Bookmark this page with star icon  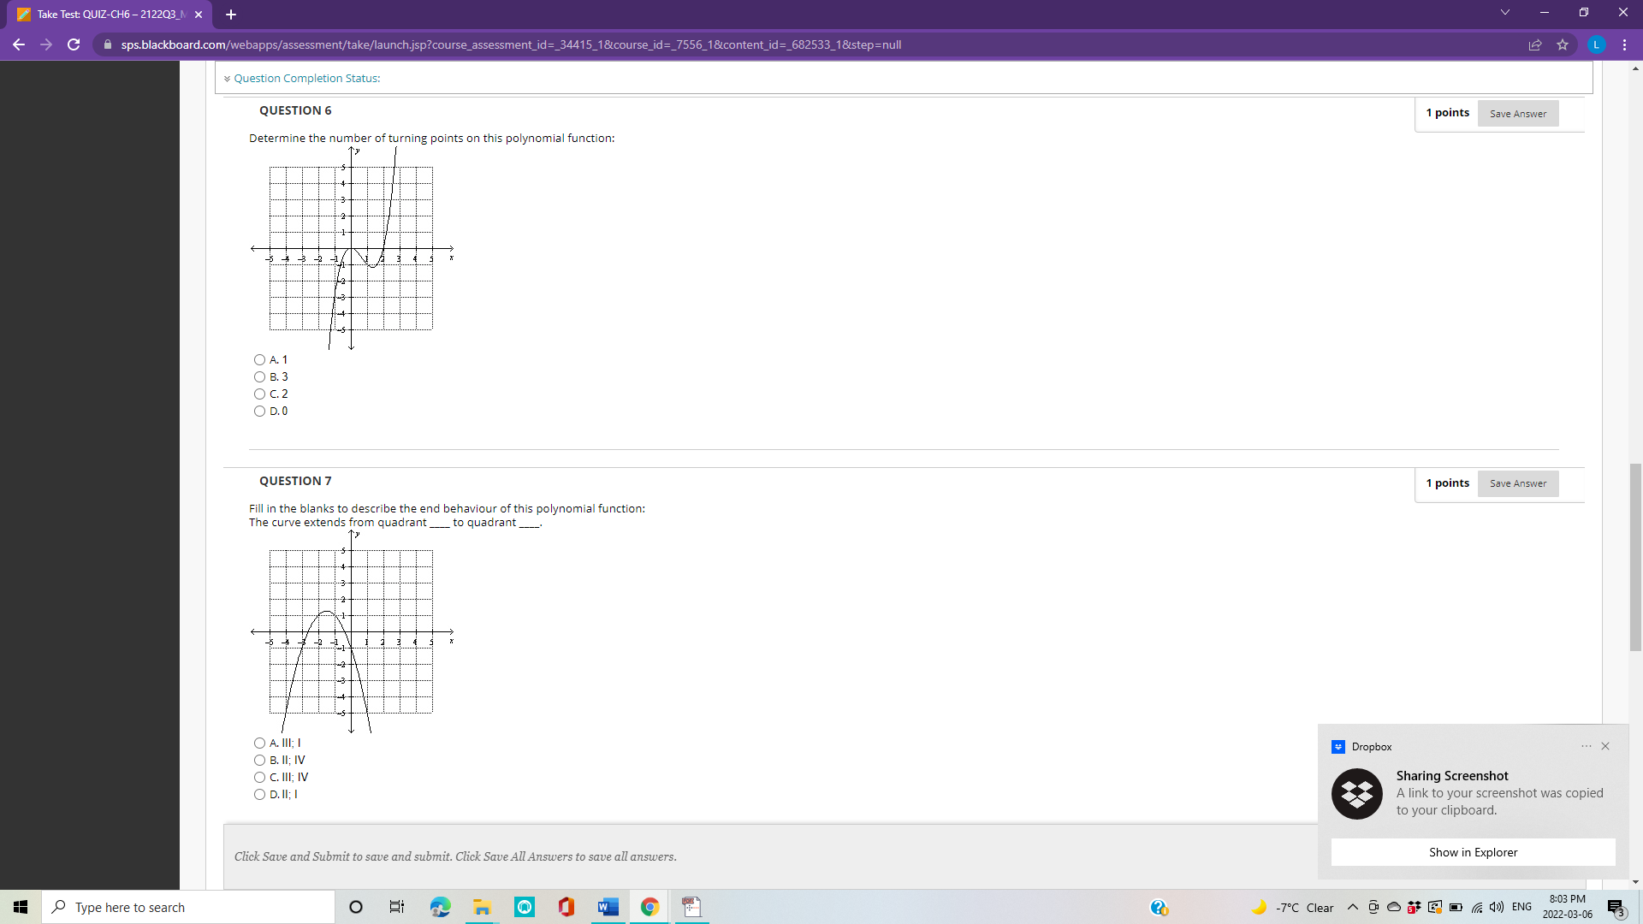point(1563,44)
